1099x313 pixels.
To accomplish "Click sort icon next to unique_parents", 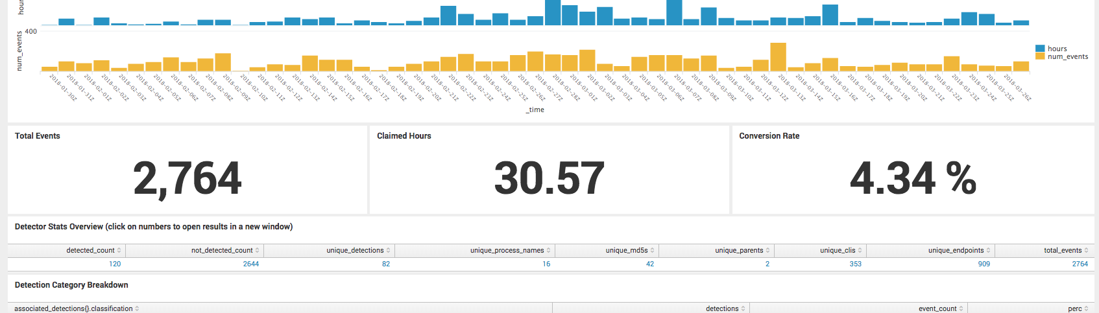I will click(768, 251).
